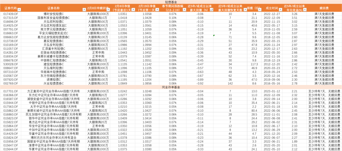
Task: Select annualized return 1.89 cell
Action: coord(294,141)
